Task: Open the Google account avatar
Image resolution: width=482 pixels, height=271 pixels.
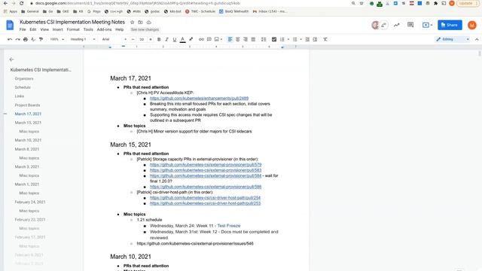Action: click(472, 25)
